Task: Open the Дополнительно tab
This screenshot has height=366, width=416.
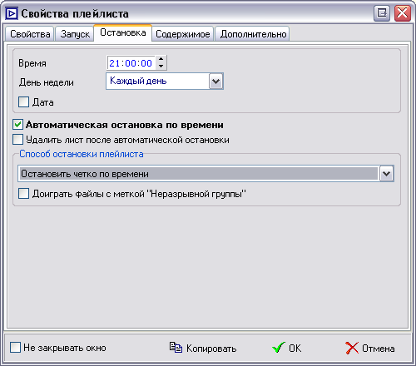Action: (x=253, y=34)
